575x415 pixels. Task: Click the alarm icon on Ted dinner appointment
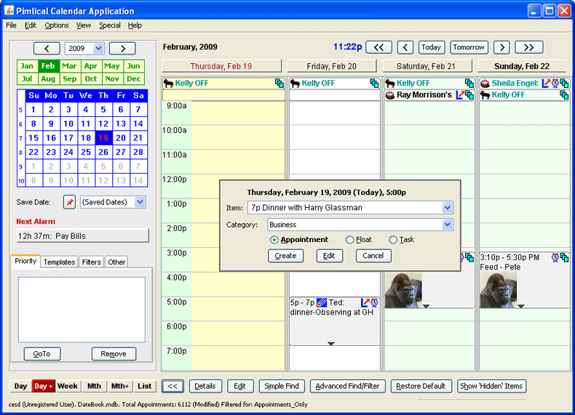(x=374, y=302)
